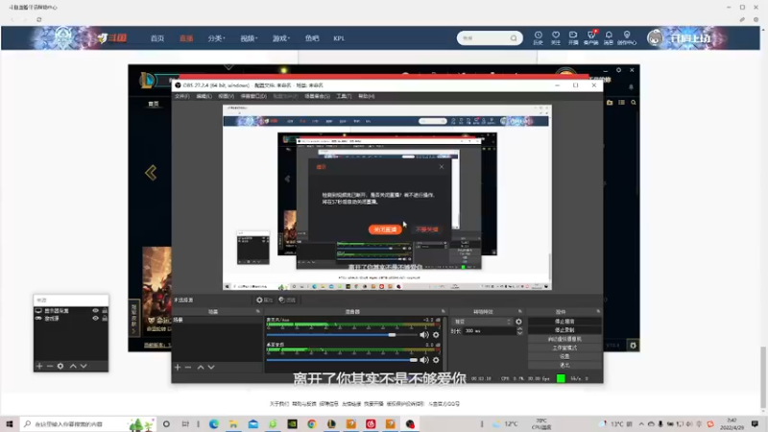Add a source with plus in floating sources panel
768x432 pixels.
[x=39, y=366]
